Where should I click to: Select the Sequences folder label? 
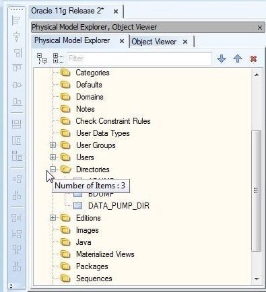click(94, 279)
